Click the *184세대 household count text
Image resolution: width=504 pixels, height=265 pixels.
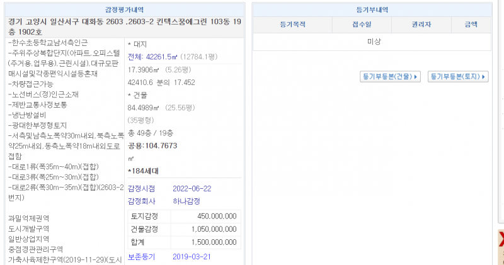(143, 171)
